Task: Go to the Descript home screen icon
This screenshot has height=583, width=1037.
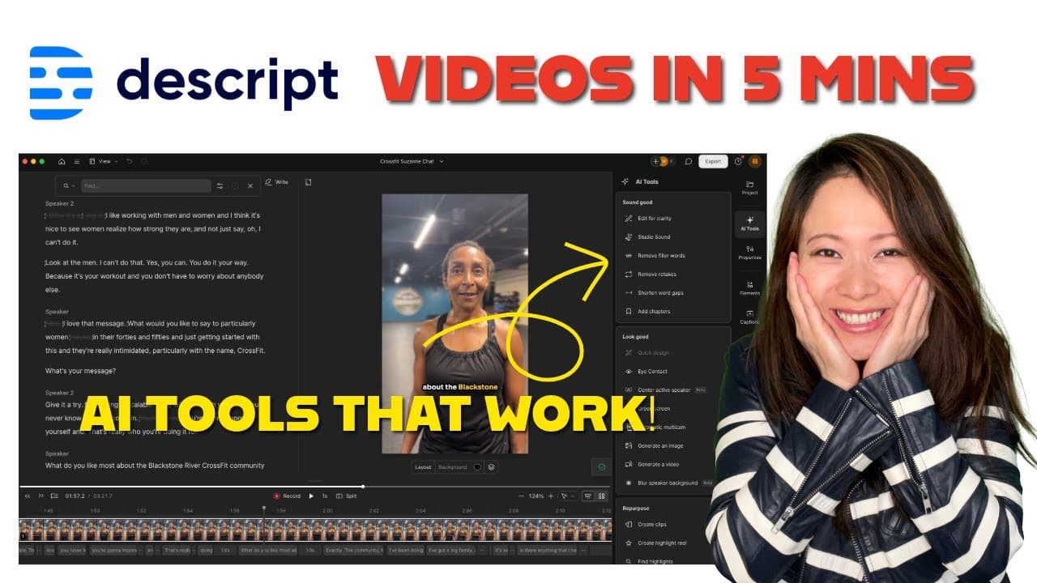Action: pyautogui.click(x=62, y=161)
